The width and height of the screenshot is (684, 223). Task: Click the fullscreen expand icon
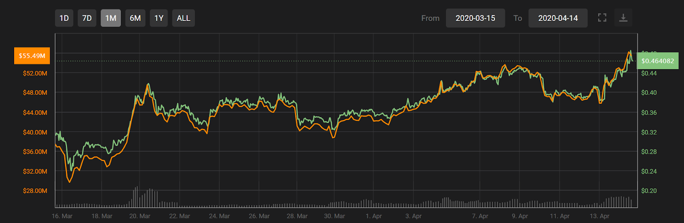pos(602,18)
